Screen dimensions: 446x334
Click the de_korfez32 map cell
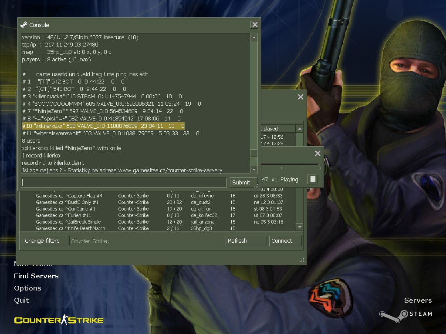[204, 215]
